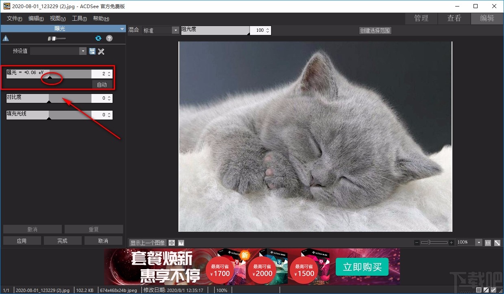Click the histogram icon below the image
The height and width of the screenshot is (294, 504).
(x=181, y=242)
